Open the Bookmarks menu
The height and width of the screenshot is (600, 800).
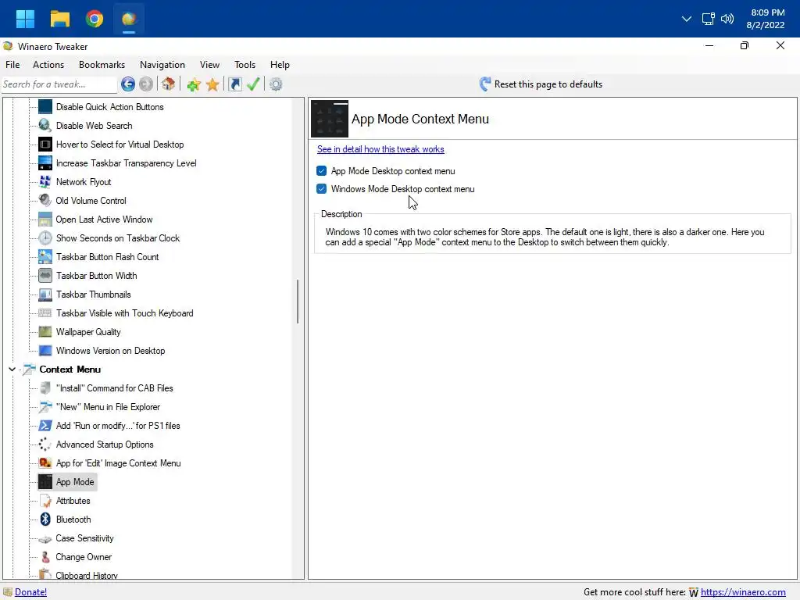(102, 65)
